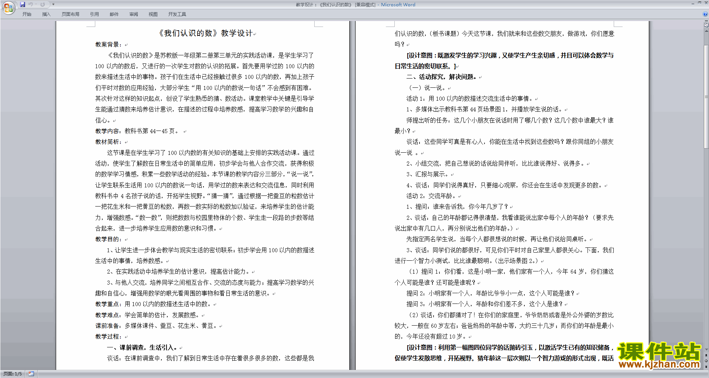Open the 开发工具 tab
Screen dimensions: 709x378
click(x=177, y=14)
